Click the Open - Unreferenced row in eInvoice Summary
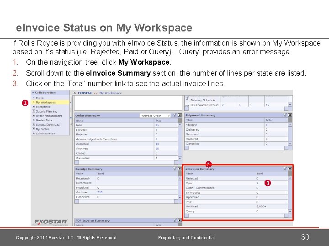The height and width of the screenshot is (246, 329). [x=237, y=188]
